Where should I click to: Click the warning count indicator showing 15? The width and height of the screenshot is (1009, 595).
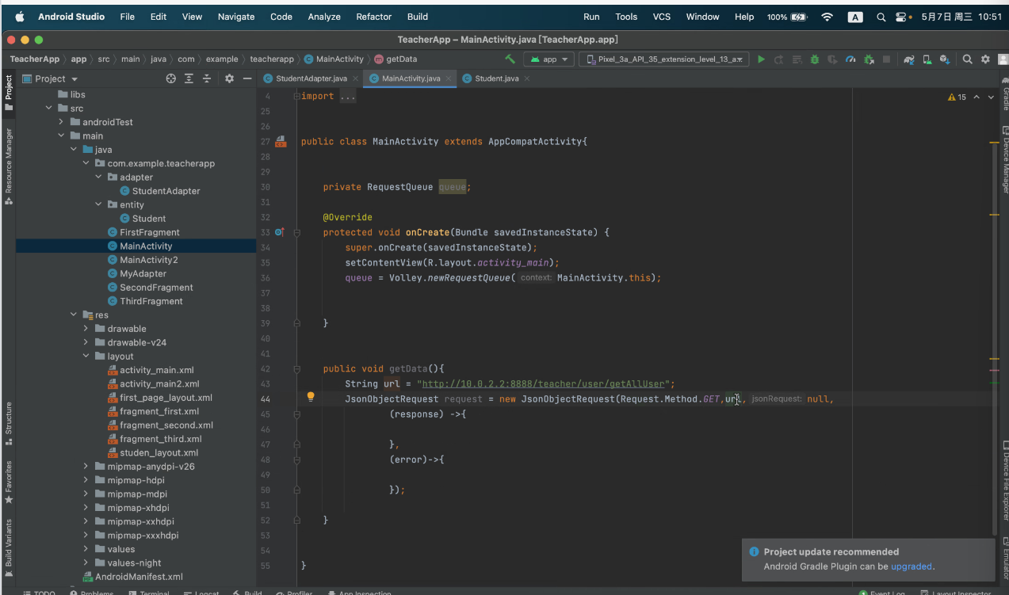[957, 97]
